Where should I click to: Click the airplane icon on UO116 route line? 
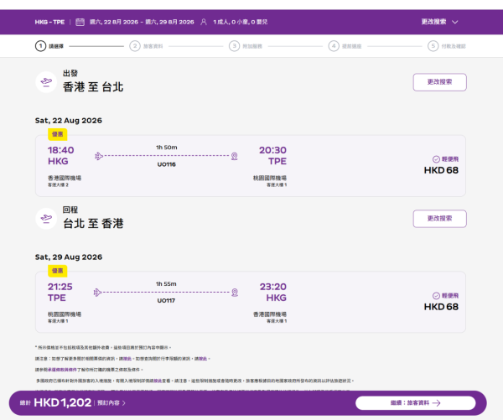(99, 156)
